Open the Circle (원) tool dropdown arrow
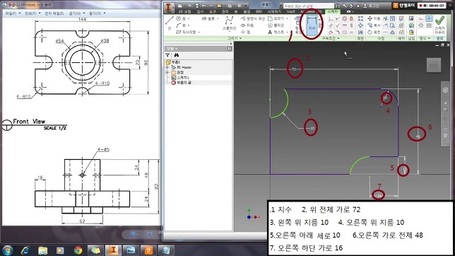The image size is (455, 256). (189, 18)
